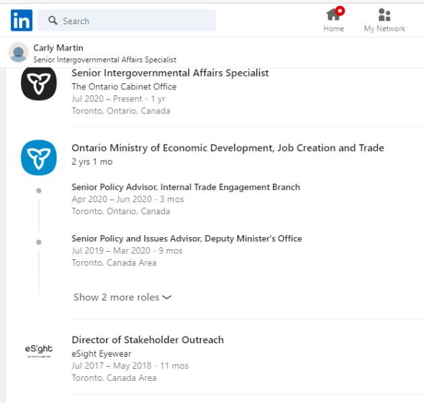Click the chevron beside Show 2 more roles

point(167,298)
